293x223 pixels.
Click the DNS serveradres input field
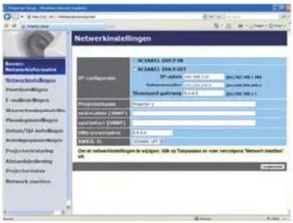pos(152,133)
